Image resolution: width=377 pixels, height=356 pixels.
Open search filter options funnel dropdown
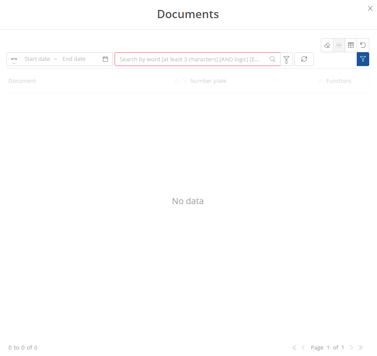pyautogui.click(x=286, y=59)
